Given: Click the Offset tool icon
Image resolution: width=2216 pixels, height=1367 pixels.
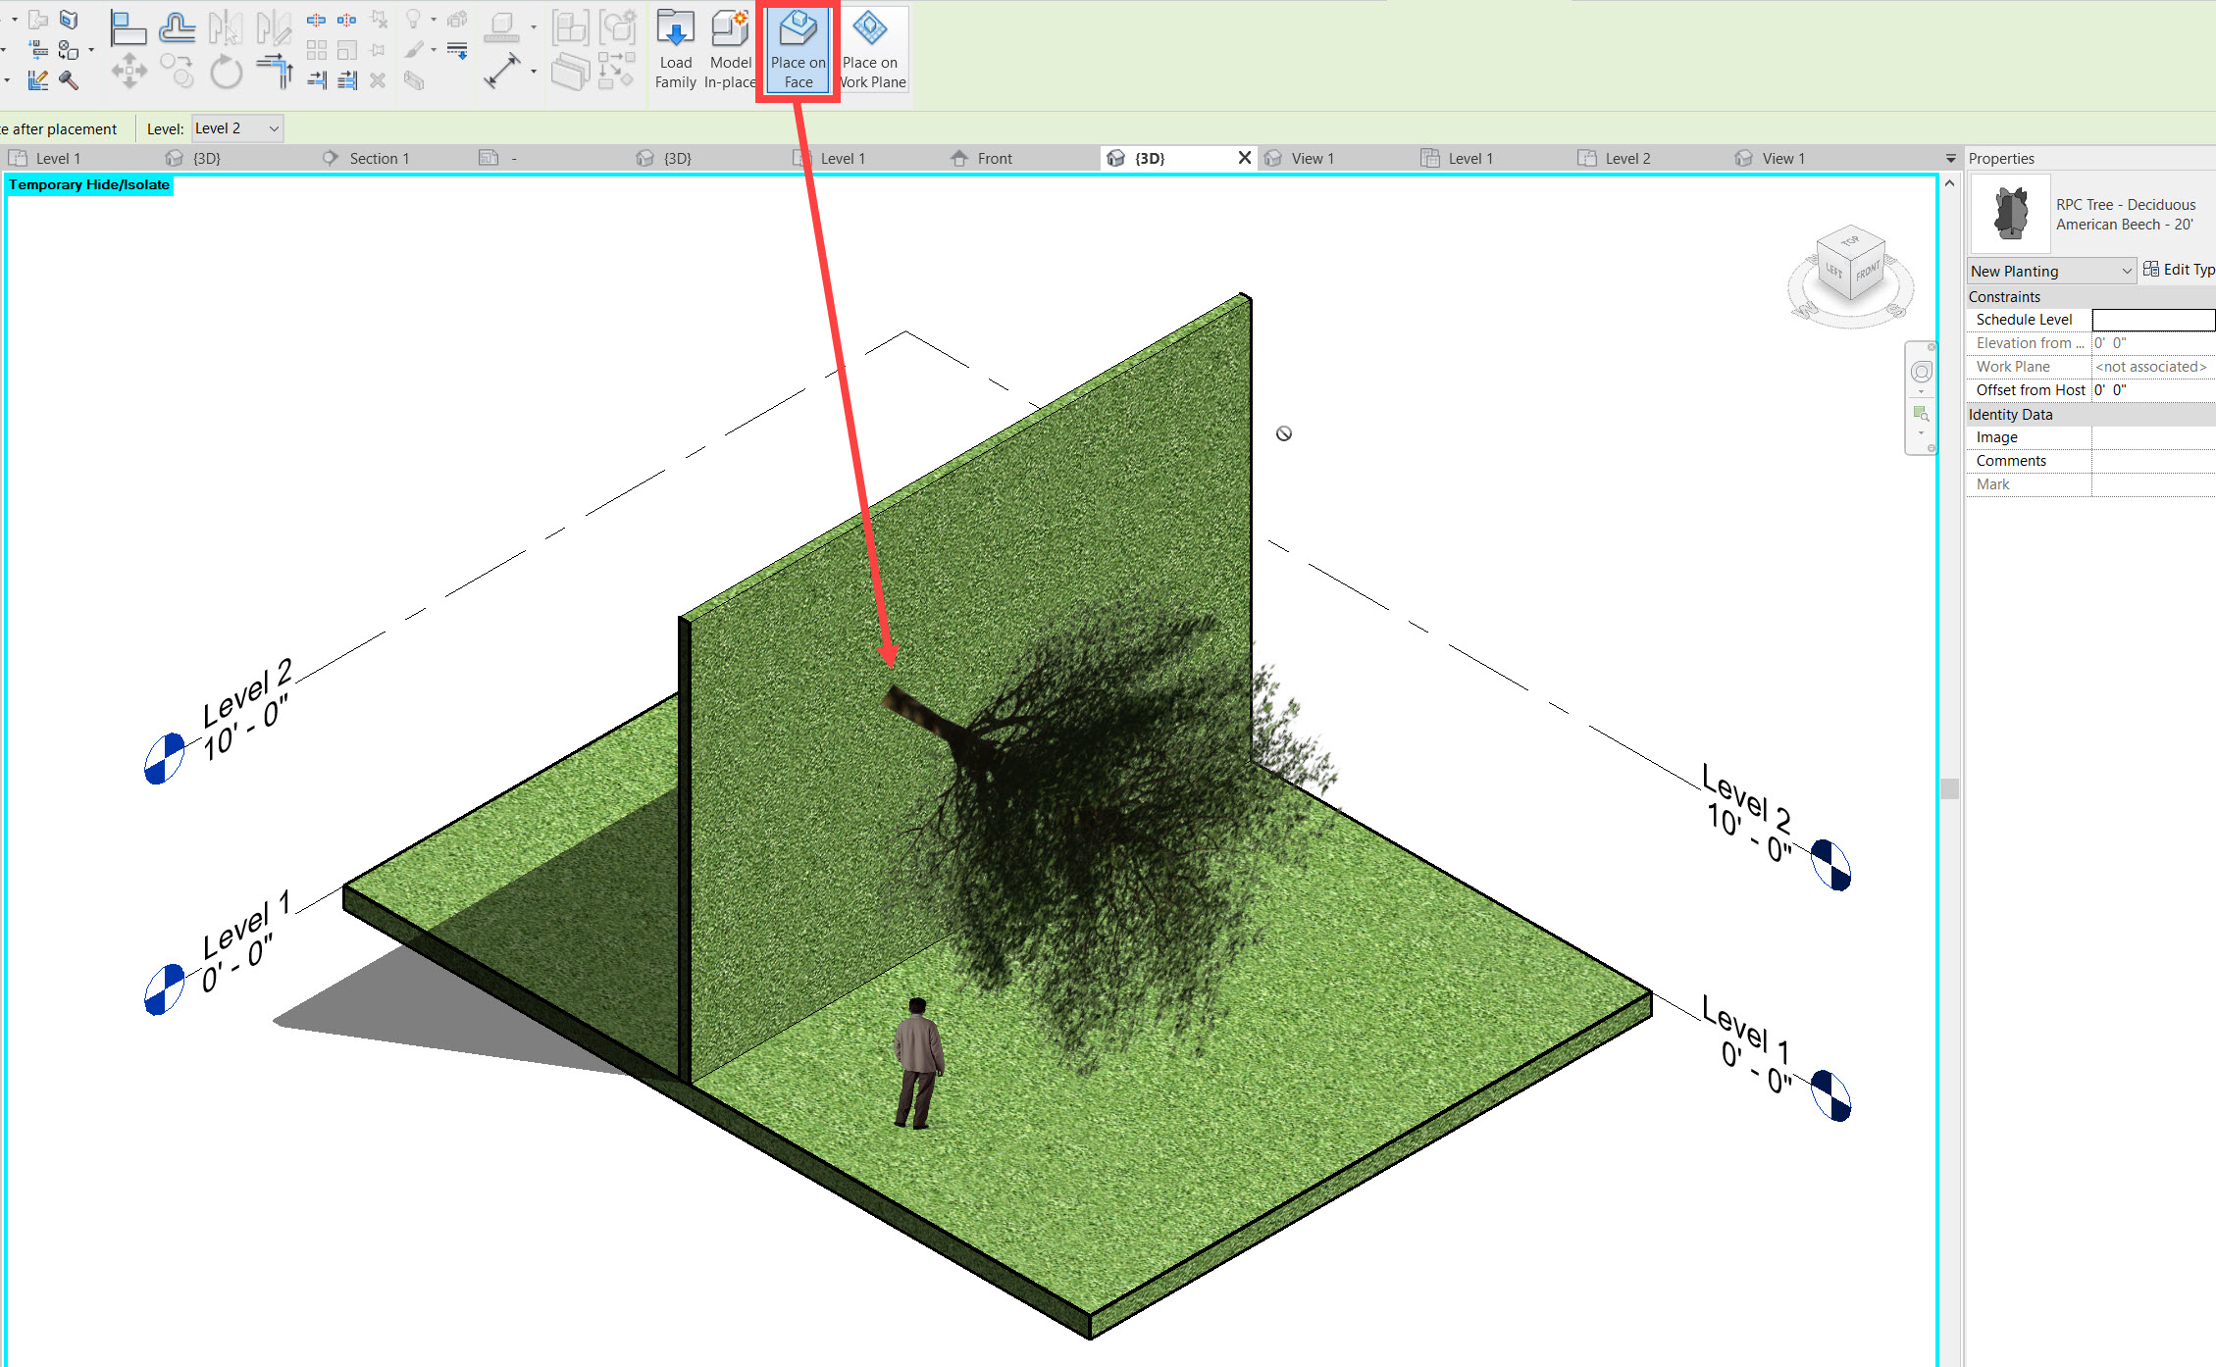Looking at the screenshot, I should coord(177,27).
